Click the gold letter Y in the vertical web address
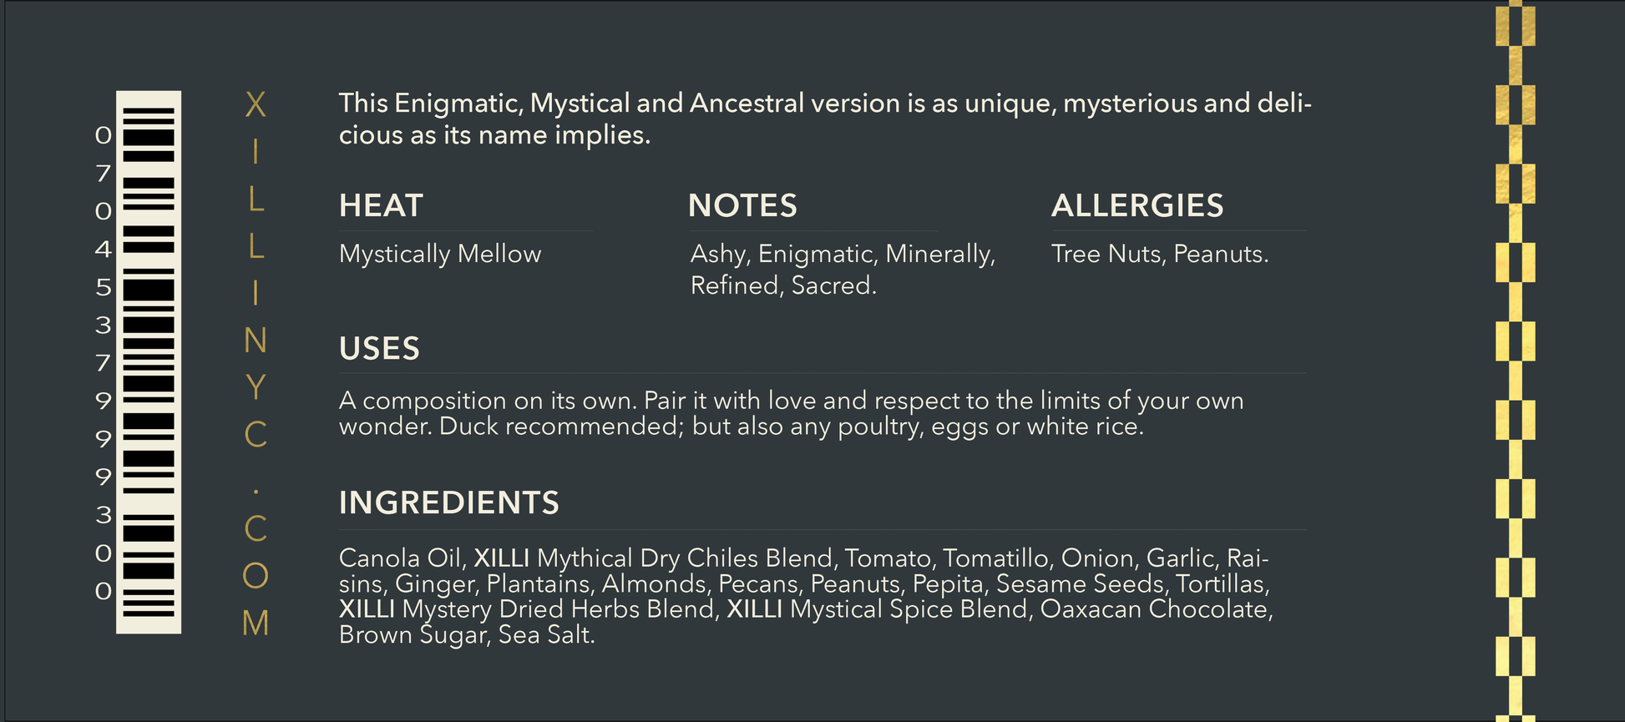The height and width of the screenshot is (722, 1625). 256,387
